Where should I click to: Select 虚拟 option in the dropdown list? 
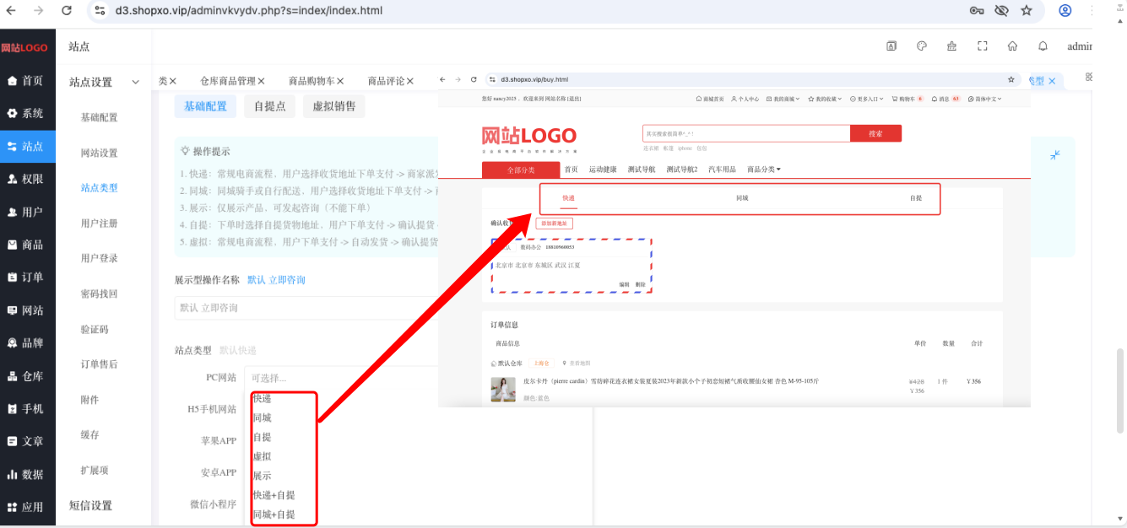pos(262,456)
